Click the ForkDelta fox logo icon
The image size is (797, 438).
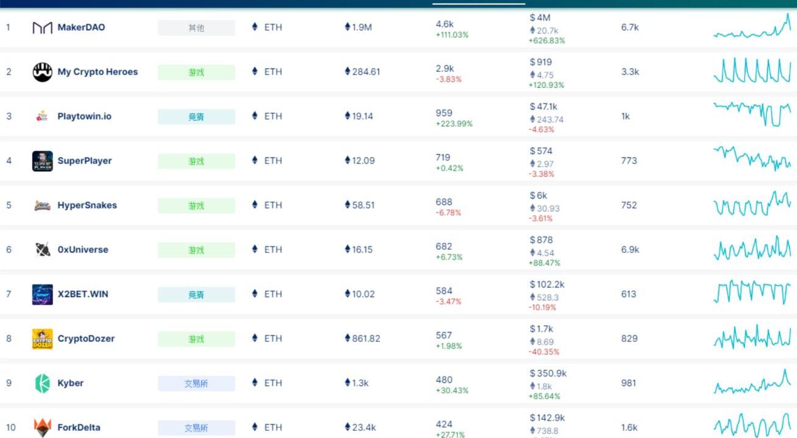tap(42, 428)
